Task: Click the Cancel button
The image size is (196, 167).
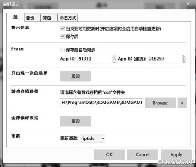Action: click(x=143, y=155)
